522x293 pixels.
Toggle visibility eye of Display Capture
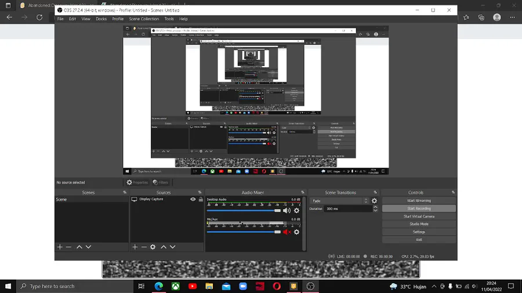(193, 199)
